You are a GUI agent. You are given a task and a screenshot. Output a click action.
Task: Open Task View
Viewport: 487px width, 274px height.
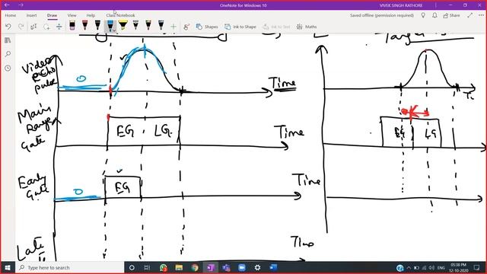[x=147, y=267]
